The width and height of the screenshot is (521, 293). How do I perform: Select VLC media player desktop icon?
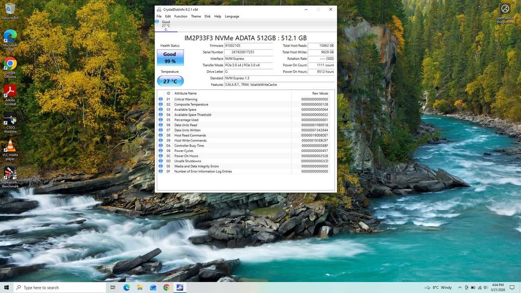pyautogui.click(x=10, y=150)
